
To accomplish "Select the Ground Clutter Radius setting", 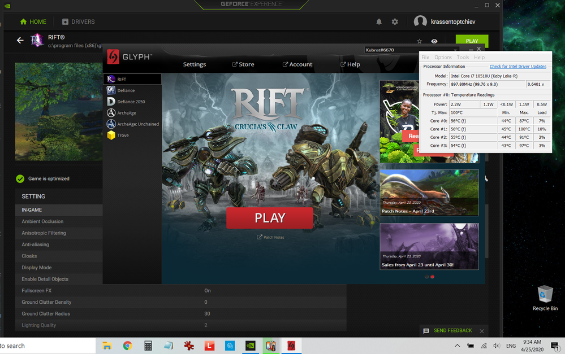I will pyautogui.click(x=181, y=313).
